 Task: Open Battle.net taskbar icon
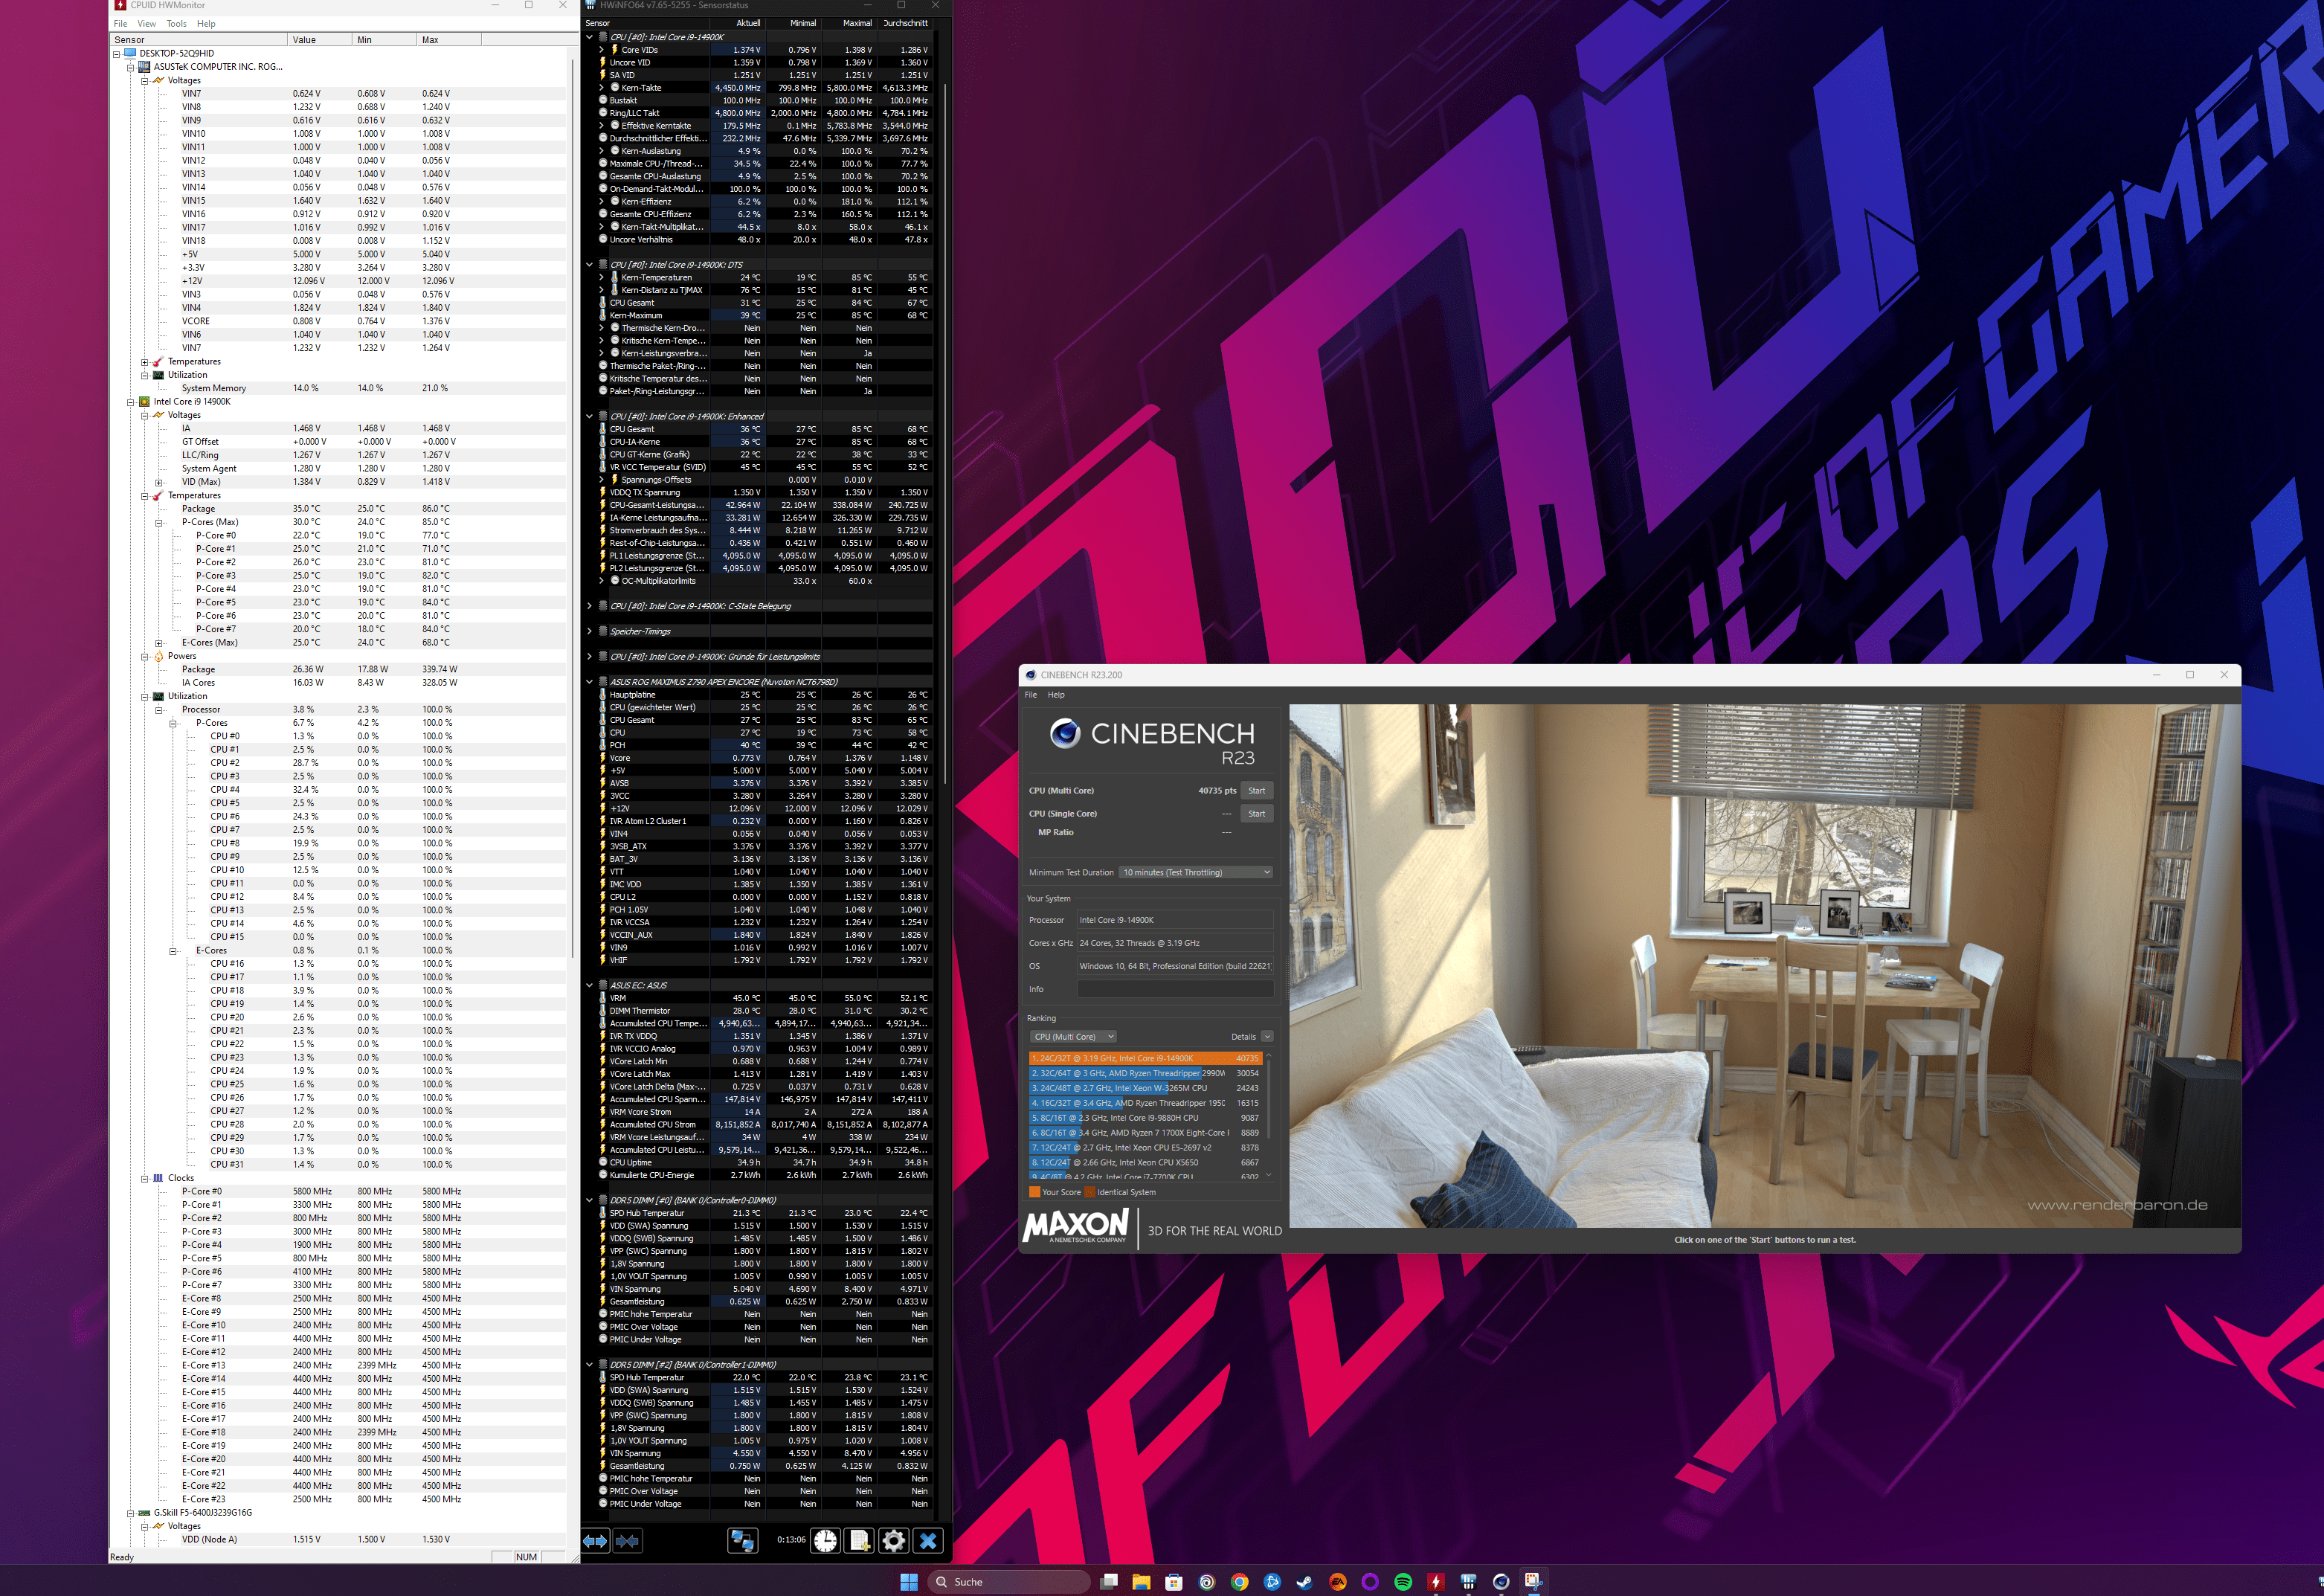click(1272, 1581)
